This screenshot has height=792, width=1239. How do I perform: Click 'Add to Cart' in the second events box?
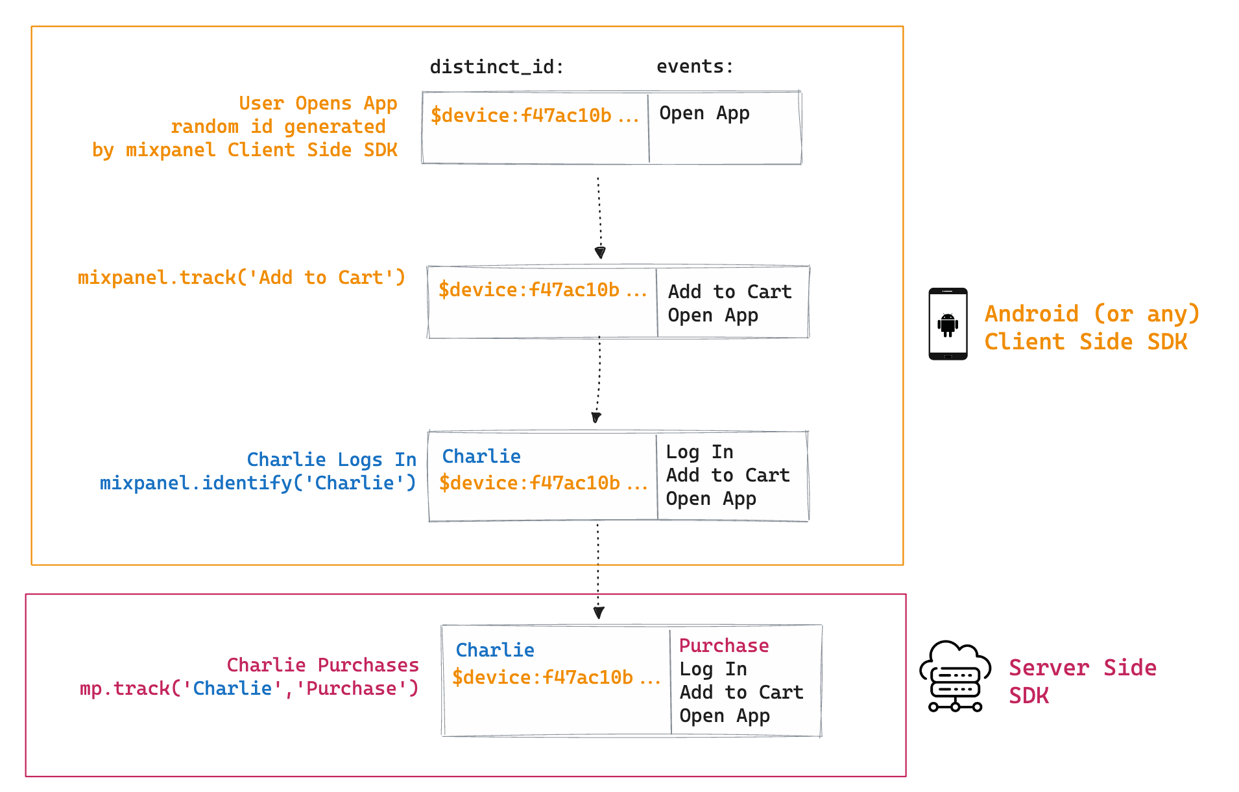click(730, 292)
